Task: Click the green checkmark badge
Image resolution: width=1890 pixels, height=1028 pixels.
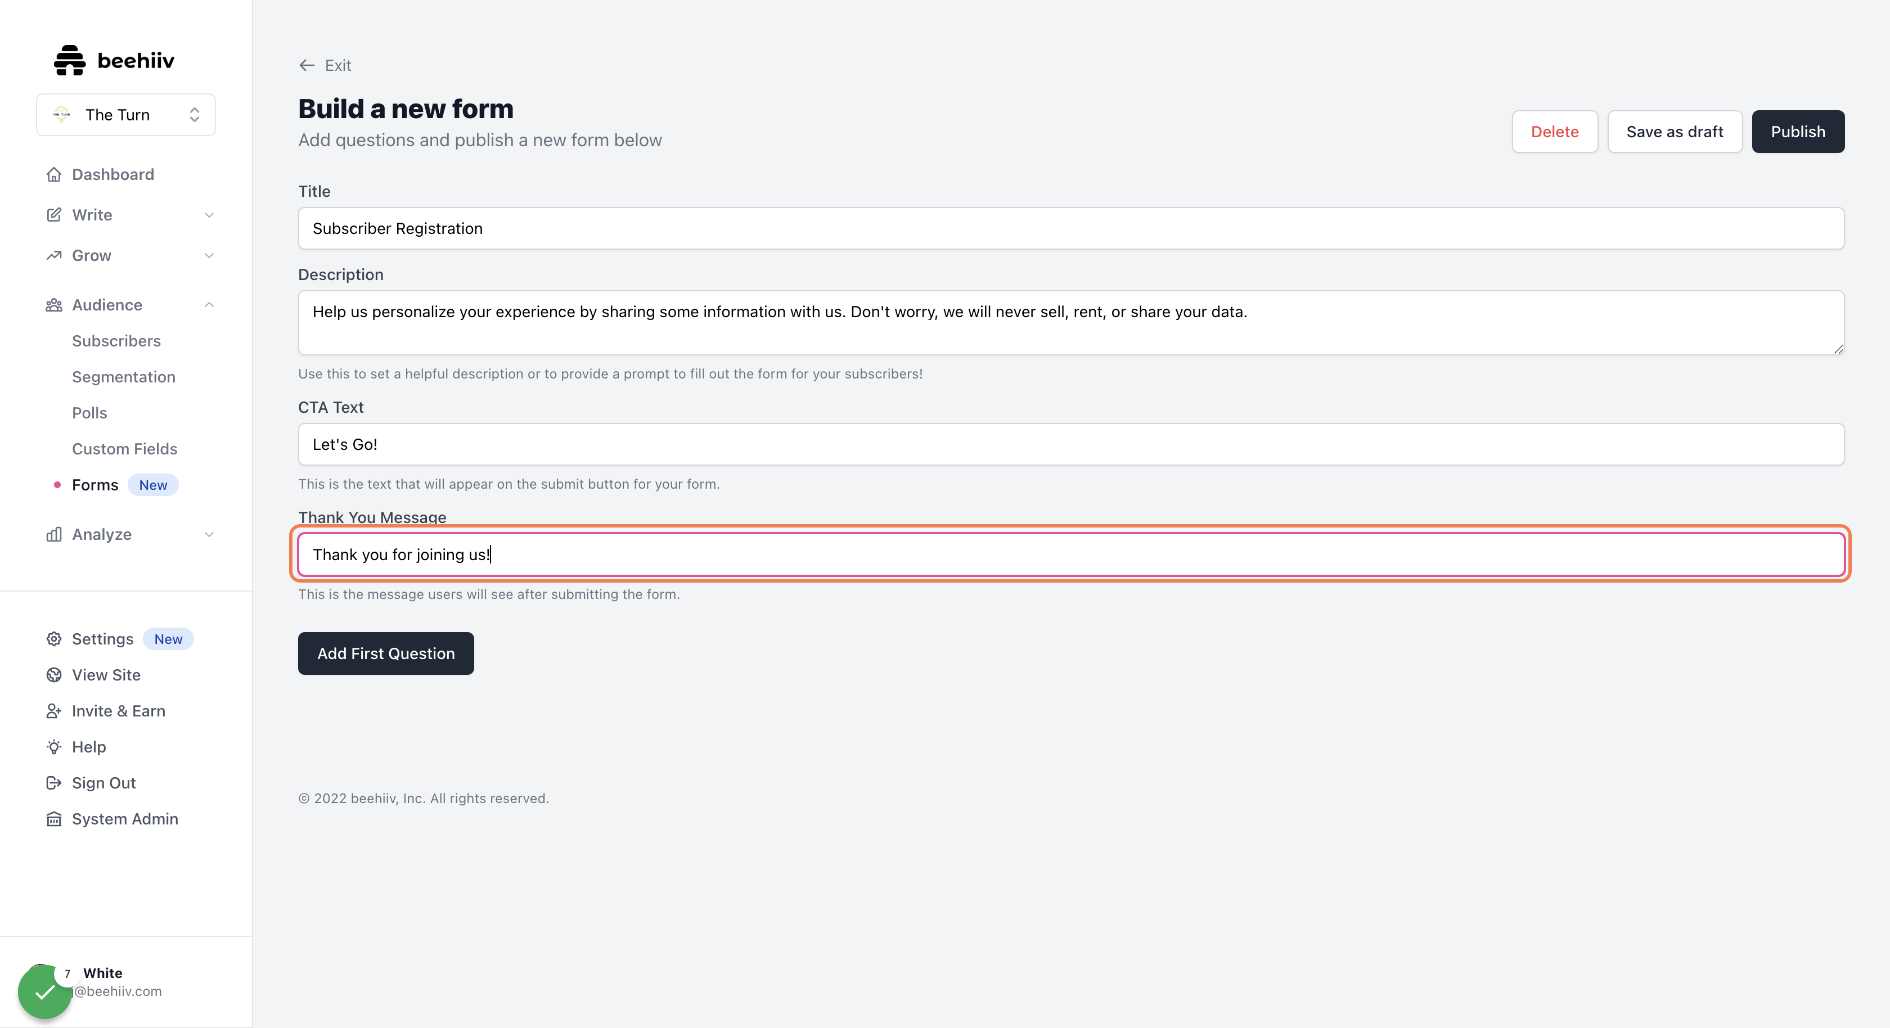Action: click(x=45, y=992)
